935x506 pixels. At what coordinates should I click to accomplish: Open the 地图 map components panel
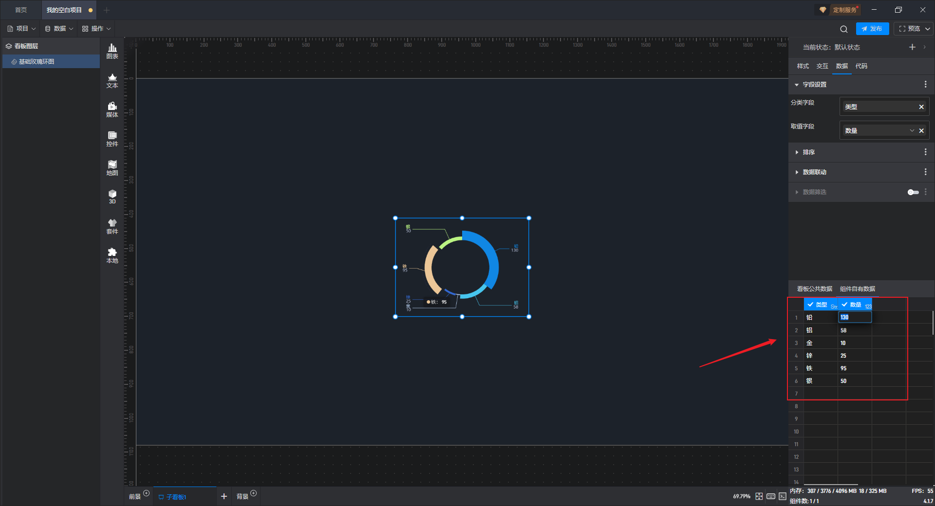pos(112,168)
